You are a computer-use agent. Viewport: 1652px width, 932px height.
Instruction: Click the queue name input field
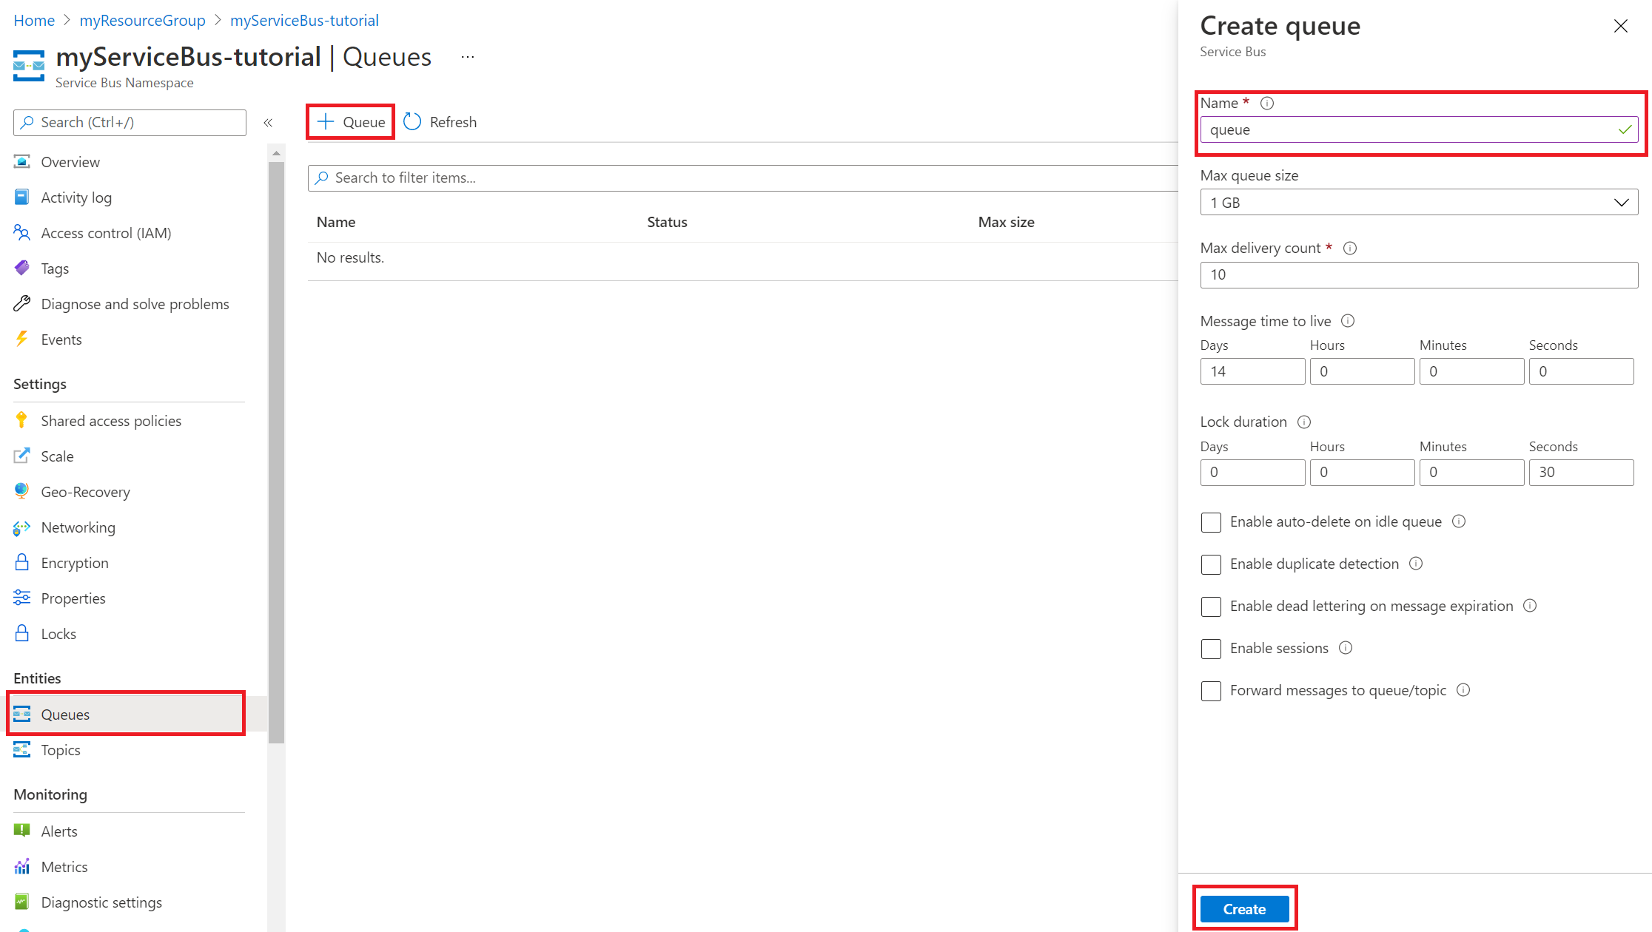(x=1417, y=129)
